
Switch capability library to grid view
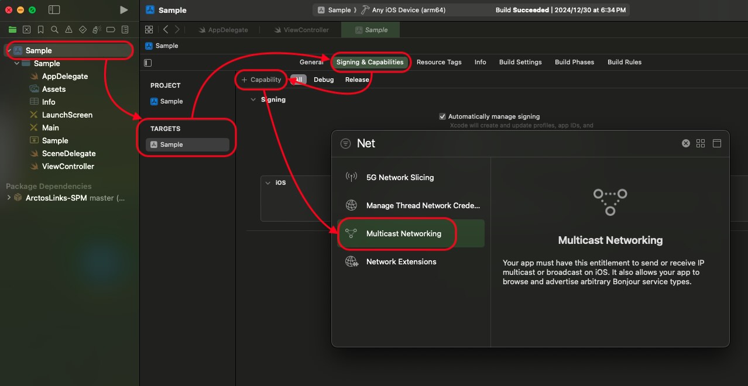701,143
